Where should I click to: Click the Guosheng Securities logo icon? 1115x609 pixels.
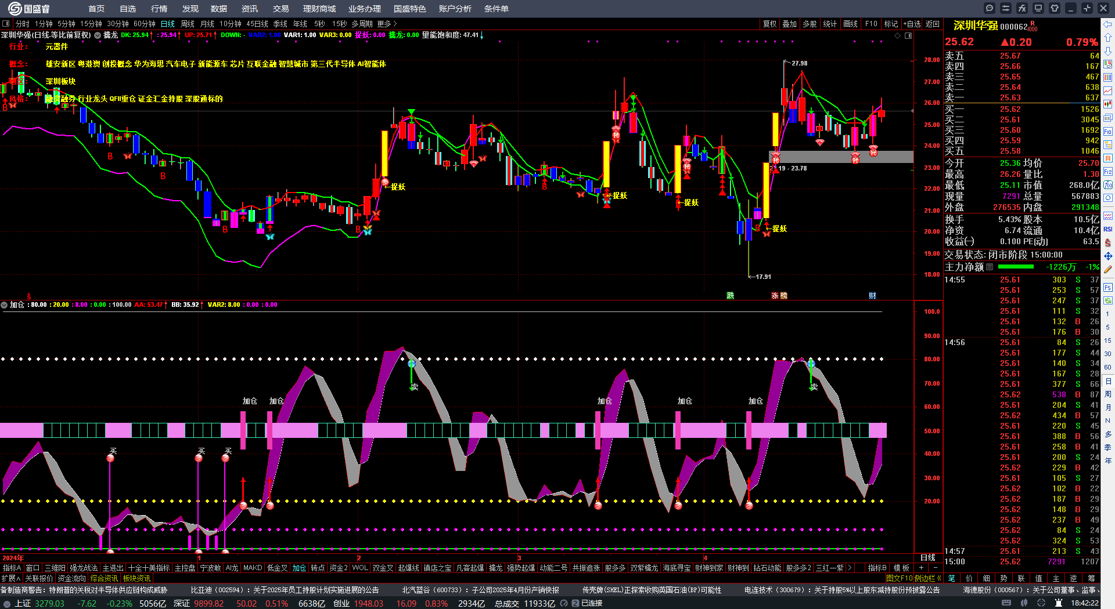point(15,8)
